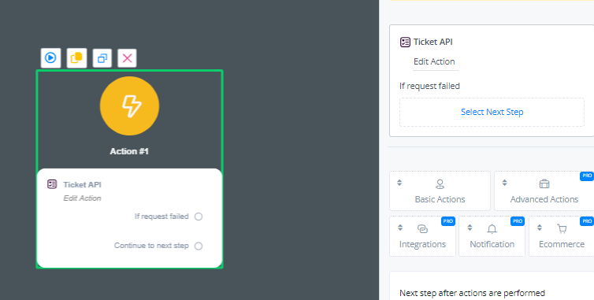This screenshot has height=300, width=594.
Task: Click the 'Ticket API' heading in the side panel
Action: coord(433,42)
